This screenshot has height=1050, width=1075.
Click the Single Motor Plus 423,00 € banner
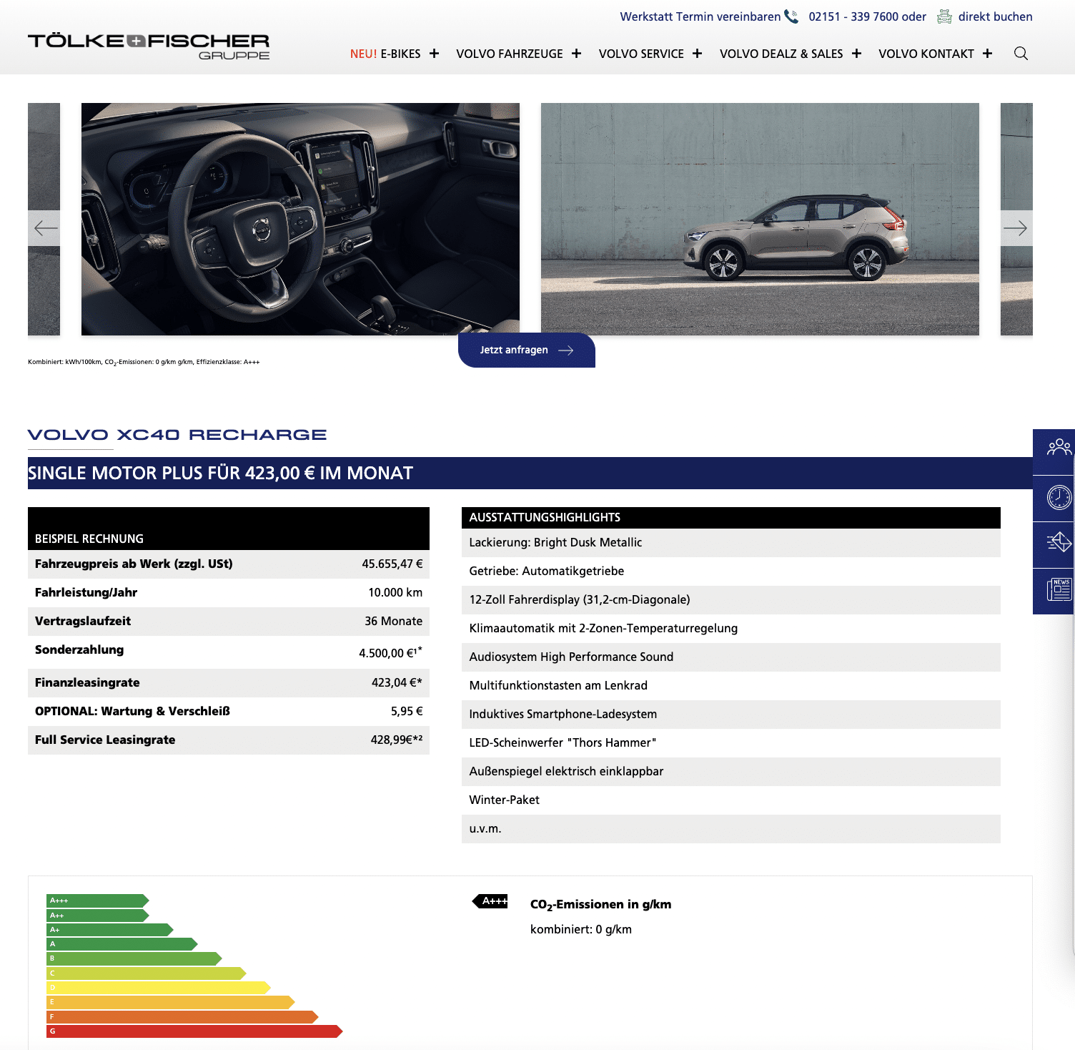click(530, 474)
